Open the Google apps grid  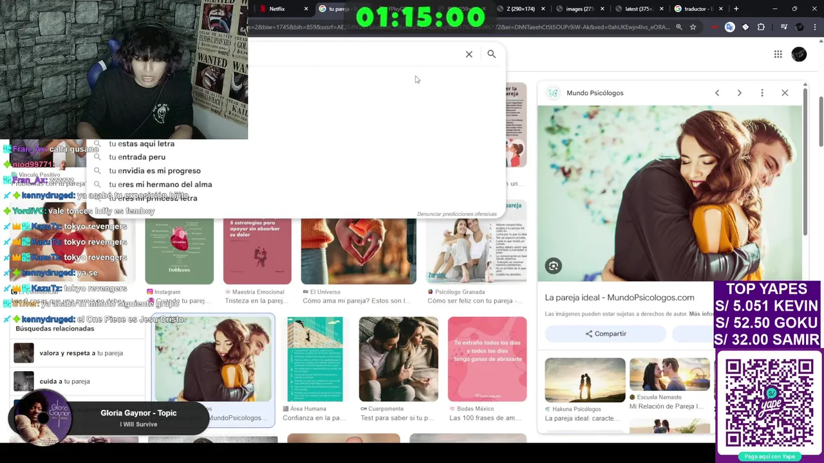778,55
